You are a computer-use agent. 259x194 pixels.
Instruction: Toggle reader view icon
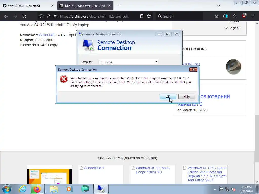tap(142, 16)
